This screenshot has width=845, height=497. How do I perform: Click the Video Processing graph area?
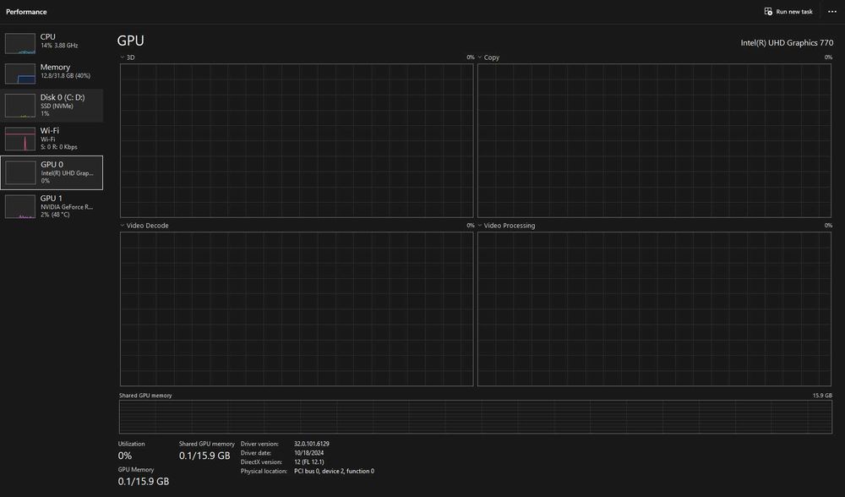pyautogui.click(x=654, y=309)
